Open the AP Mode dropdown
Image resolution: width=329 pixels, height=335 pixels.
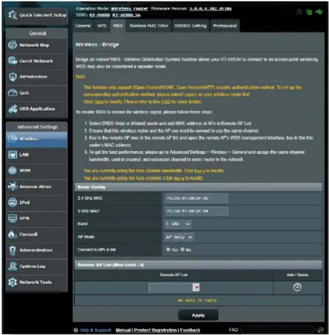pyautogui.click(x=179, y=237)
